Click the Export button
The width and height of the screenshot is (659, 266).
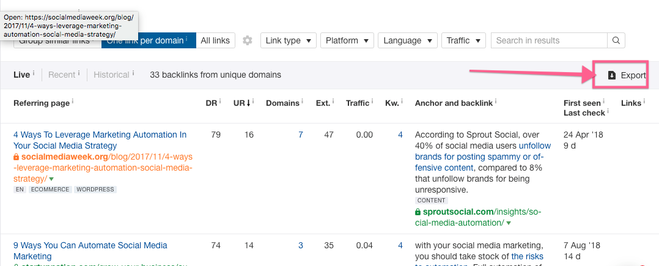click(627, 75)
